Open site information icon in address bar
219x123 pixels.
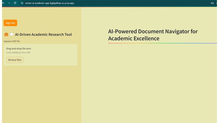[22, 3]
